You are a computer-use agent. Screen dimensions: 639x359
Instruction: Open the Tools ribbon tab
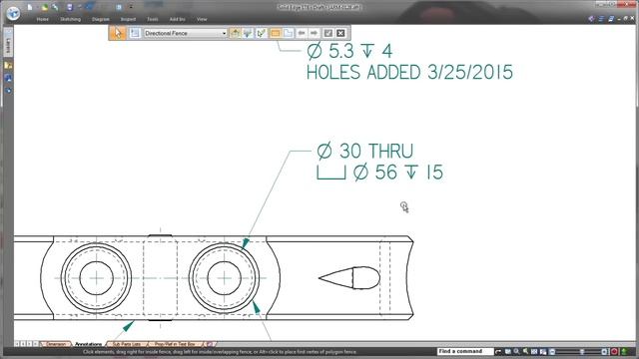click(153, 19)
